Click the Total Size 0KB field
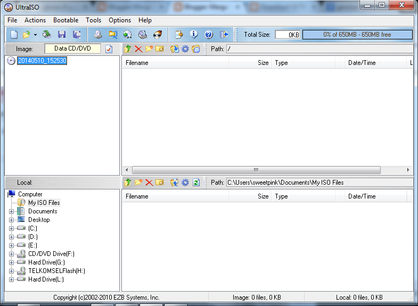The image size is (418, 306). (x=288, y=35)
